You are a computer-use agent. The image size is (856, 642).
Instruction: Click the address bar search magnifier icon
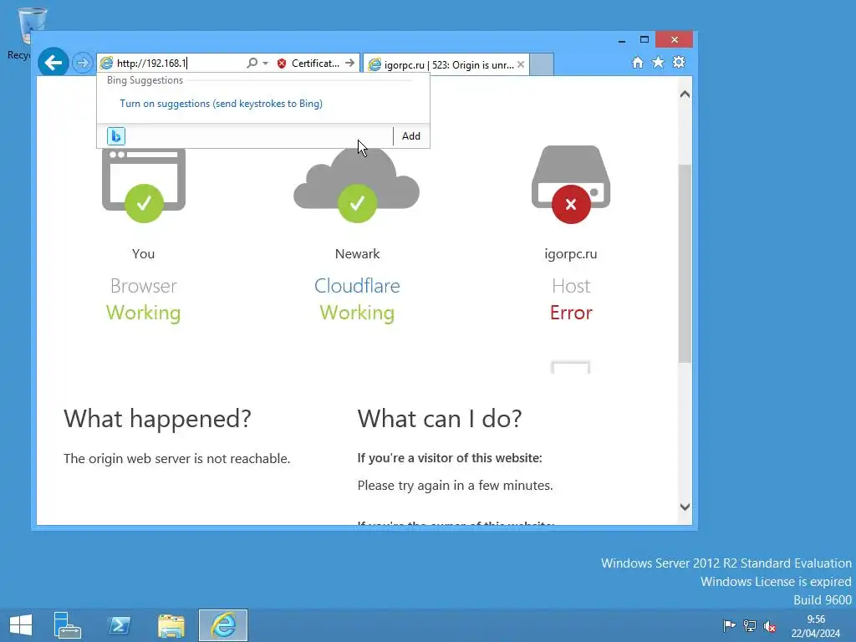pos(252,63)
